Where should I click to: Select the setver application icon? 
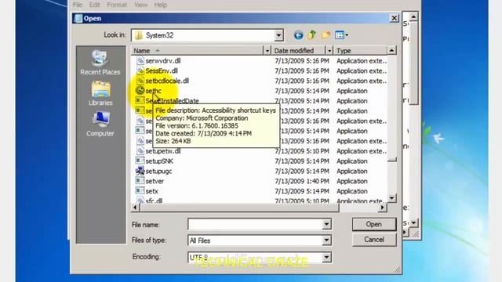coord(140,181)
